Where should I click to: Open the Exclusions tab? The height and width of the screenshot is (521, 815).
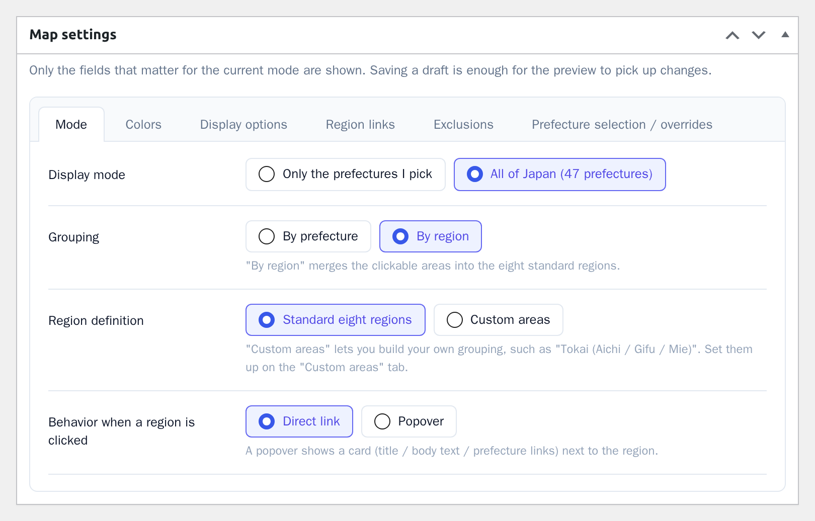click(x=463, y=124)
